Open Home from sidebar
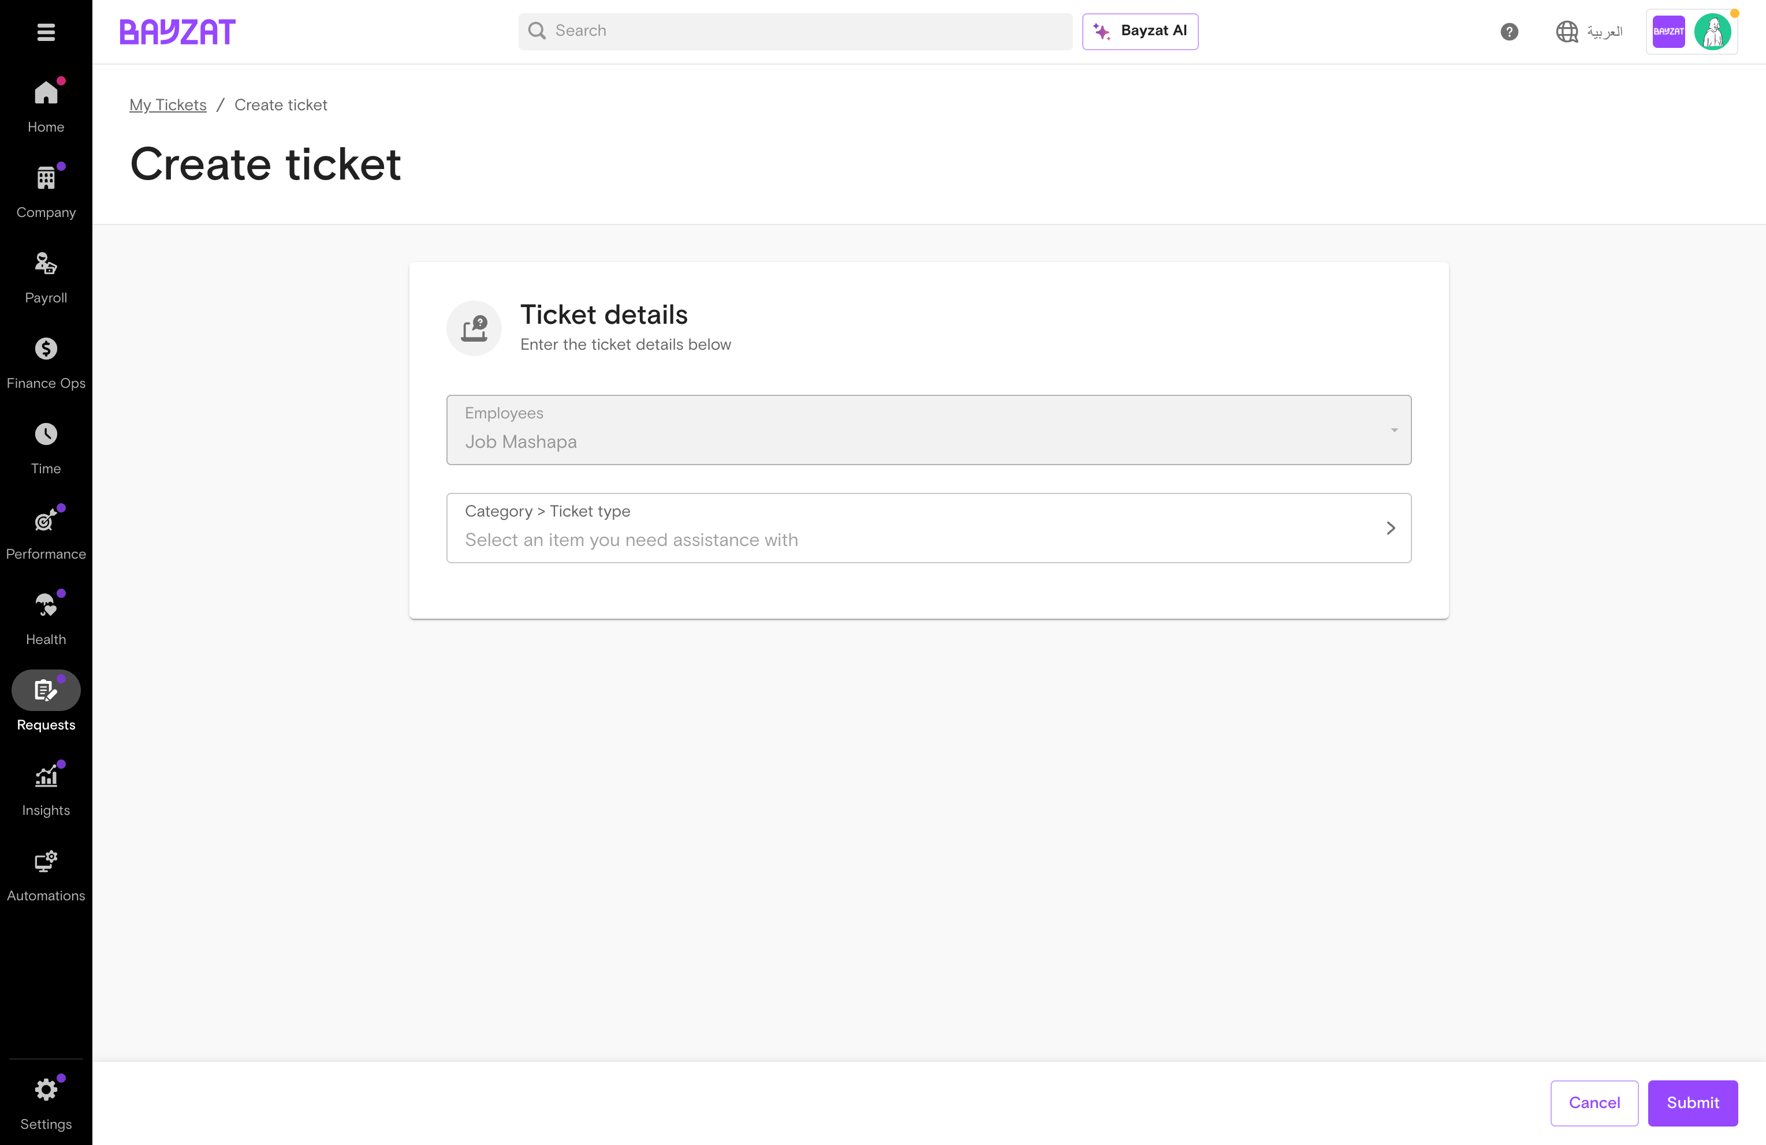 click(46, 106)
